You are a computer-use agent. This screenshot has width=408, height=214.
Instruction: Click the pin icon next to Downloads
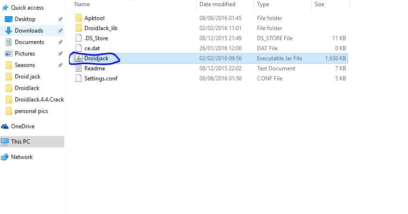pyautogui.click(x=60, y=31)
